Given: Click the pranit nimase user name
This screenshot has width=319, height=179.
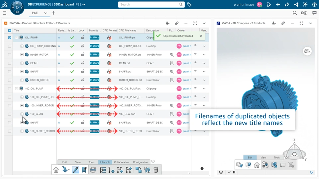Looking at the screenshot, I should coord(244,4).
